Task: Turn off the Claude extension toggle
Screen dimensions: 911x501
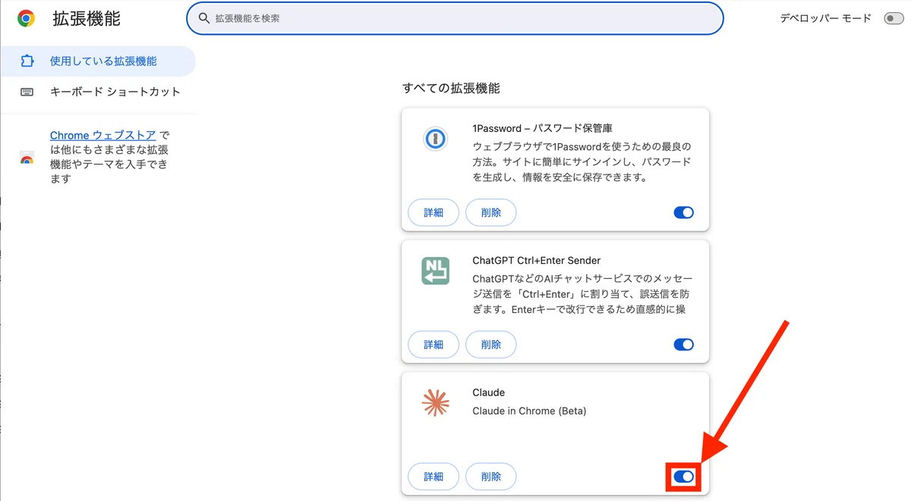Action: tap(683, 477)
